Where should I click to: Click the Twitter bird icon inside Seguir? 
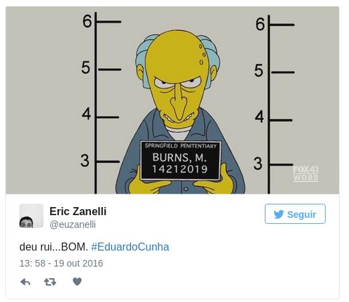(x=279, y=214)
